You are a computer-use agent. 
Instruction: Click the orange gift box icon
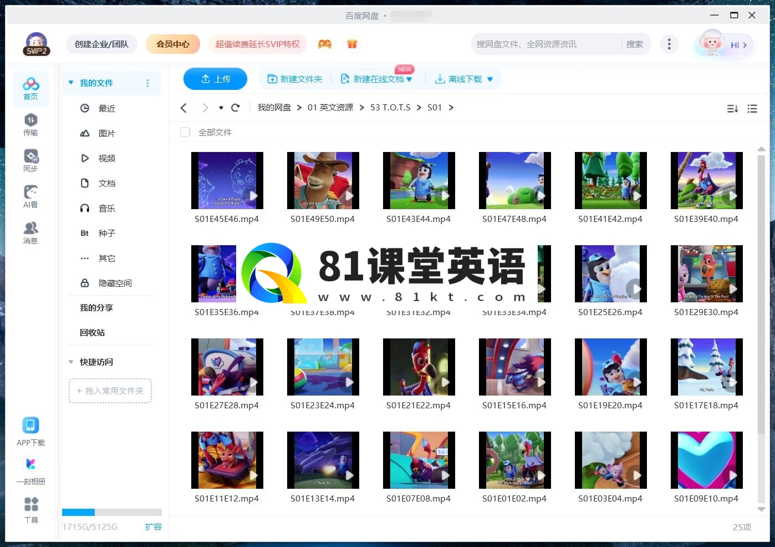(x=352, y=44)
